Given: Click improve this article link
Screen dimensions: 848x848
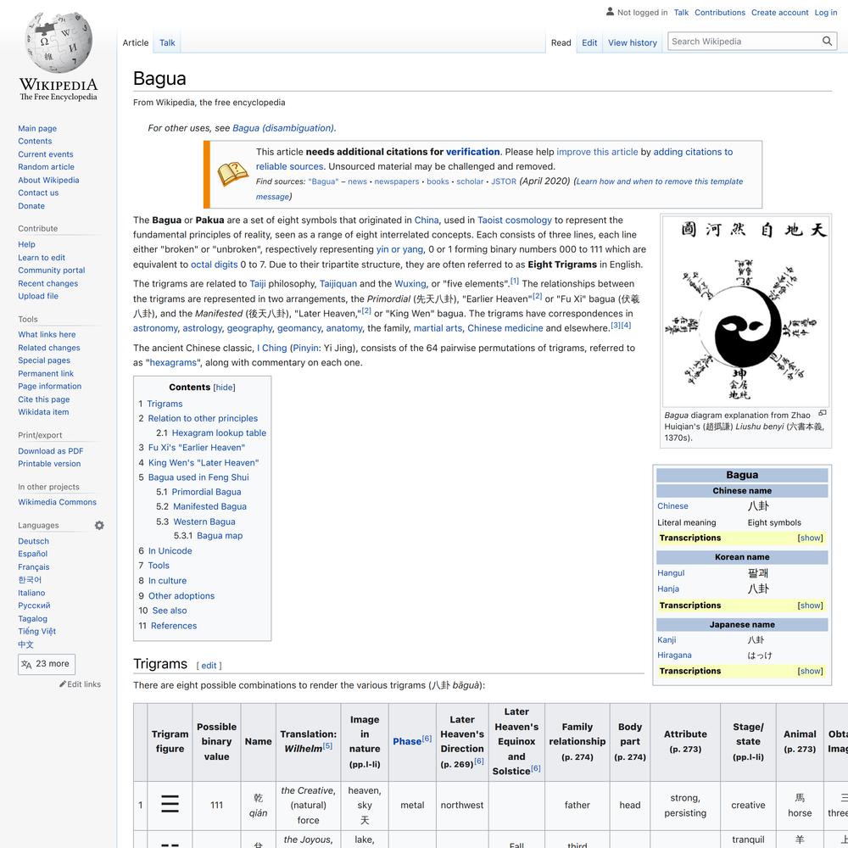Looking at the screenshot, I should tap(597, 152).
